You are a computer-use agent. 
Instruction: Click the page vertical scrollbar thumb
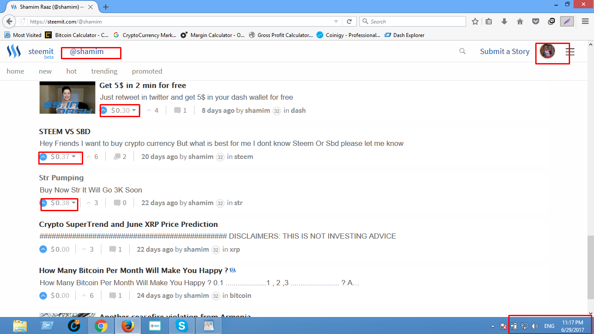(591, 267)
